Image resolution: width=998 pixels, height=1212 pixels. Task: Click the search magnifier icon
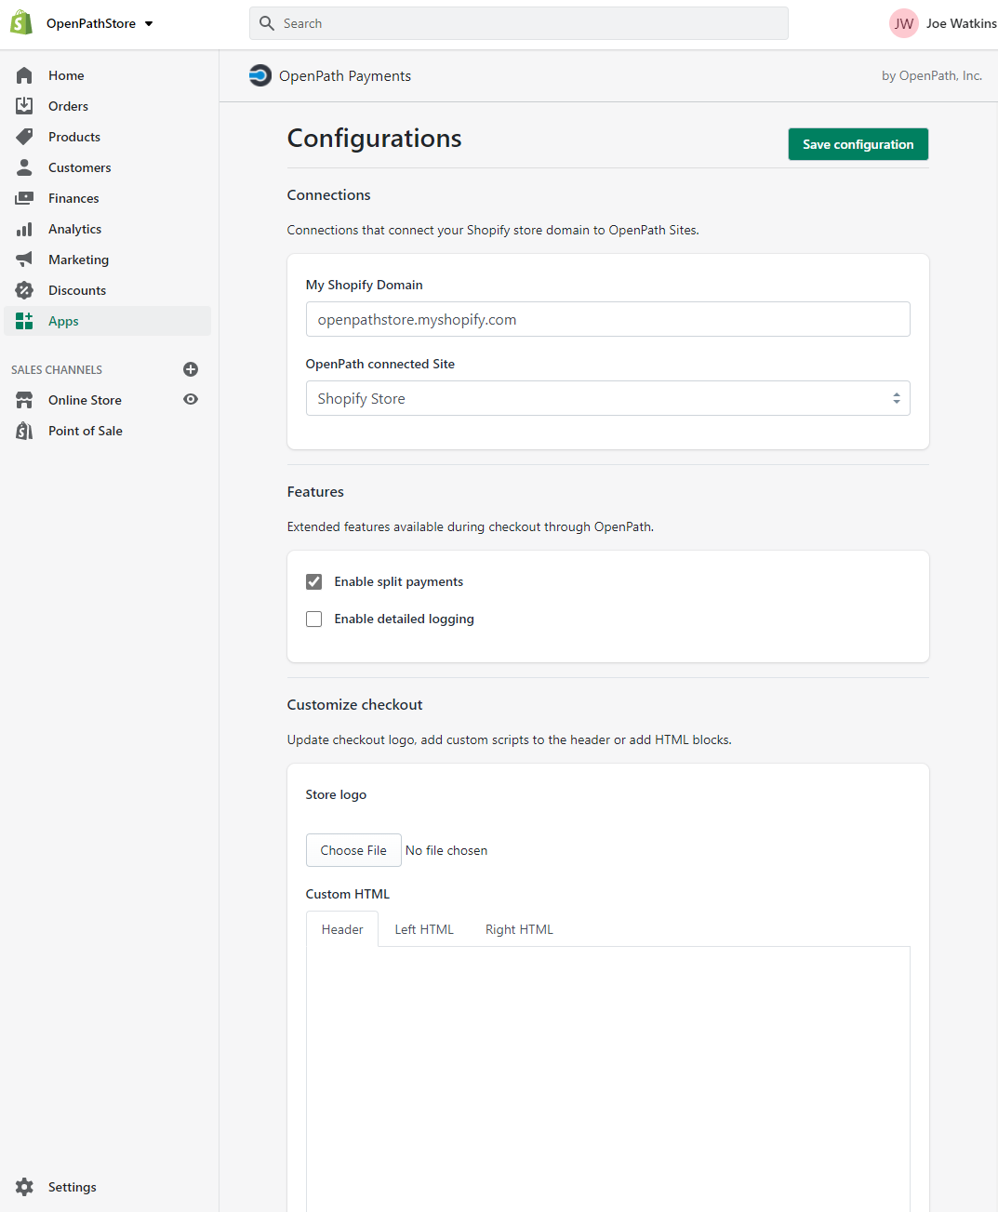pos(267,23)
